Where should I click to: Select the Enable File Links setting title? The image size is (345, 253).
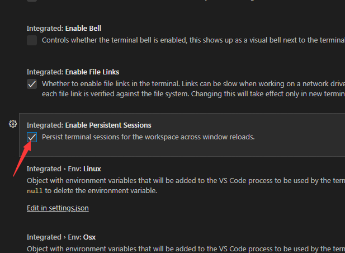(92, 72)
